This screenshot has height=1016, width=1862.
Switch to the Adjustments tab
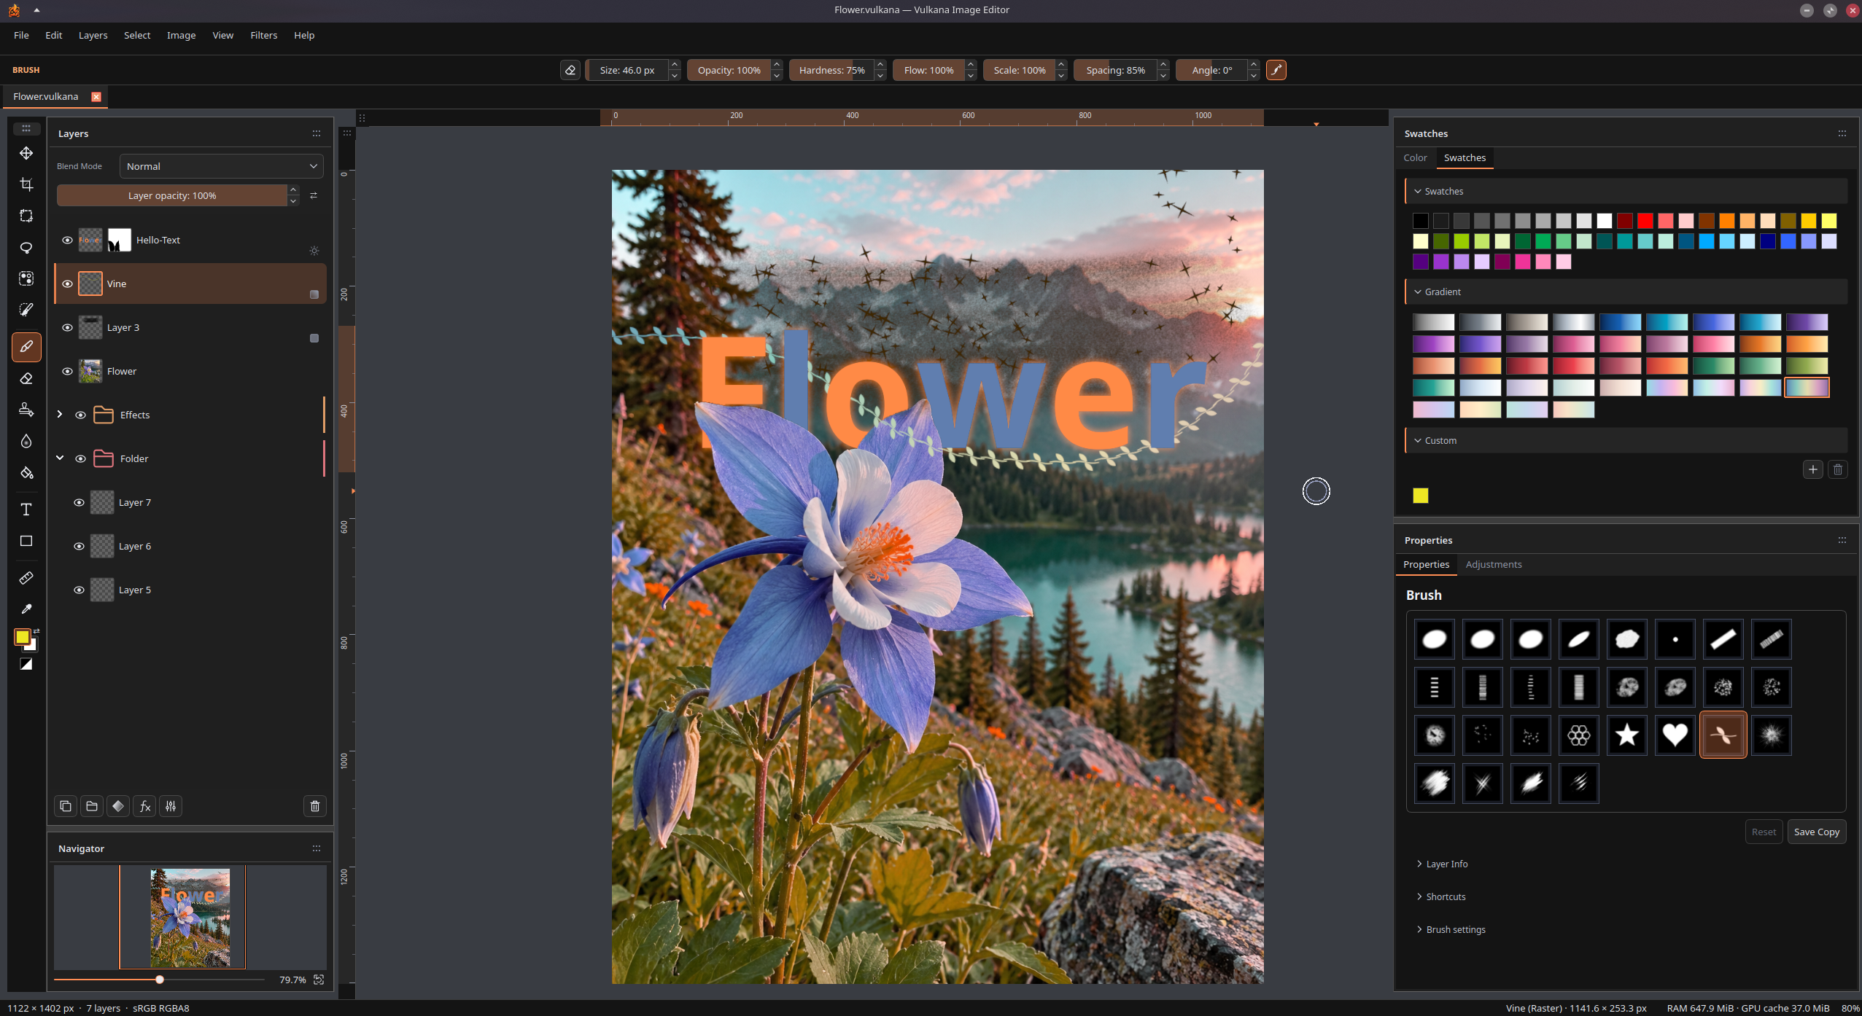pyautogui.click(x=1493, y=564)
